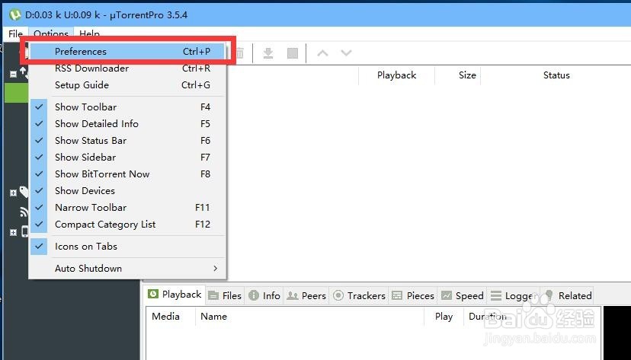This screenshot has height=360, width=631.
Task: Click the Start download arrow toolbar icon
Action: (268, 53)
